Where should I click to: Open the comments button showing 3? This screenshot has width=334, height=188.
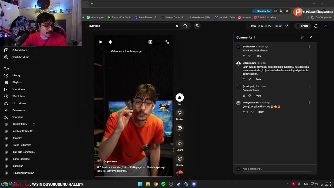tap(180, 128)
